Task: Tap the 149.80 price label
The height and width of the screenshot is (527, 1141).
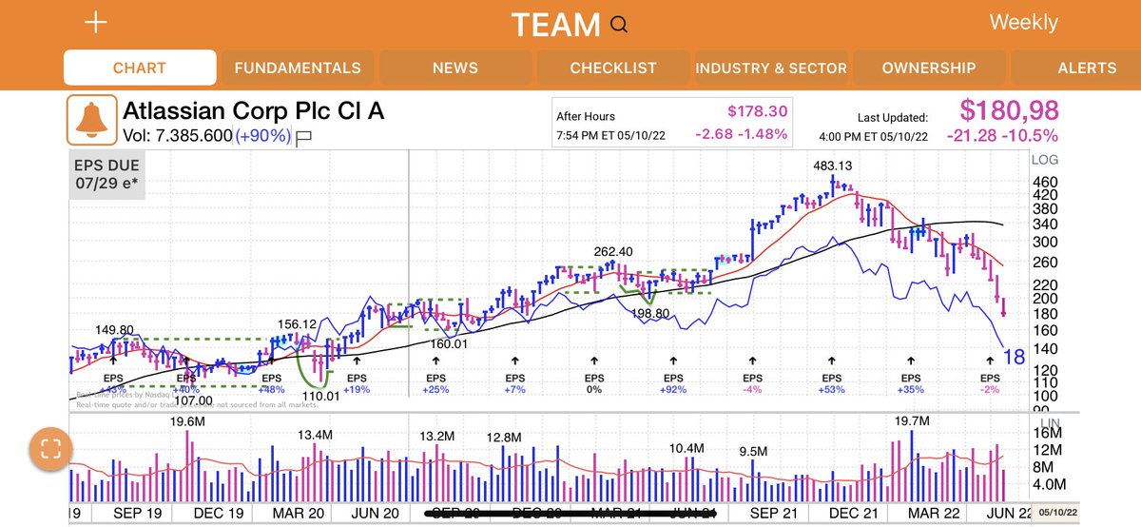Action: (x=115, y=330)
